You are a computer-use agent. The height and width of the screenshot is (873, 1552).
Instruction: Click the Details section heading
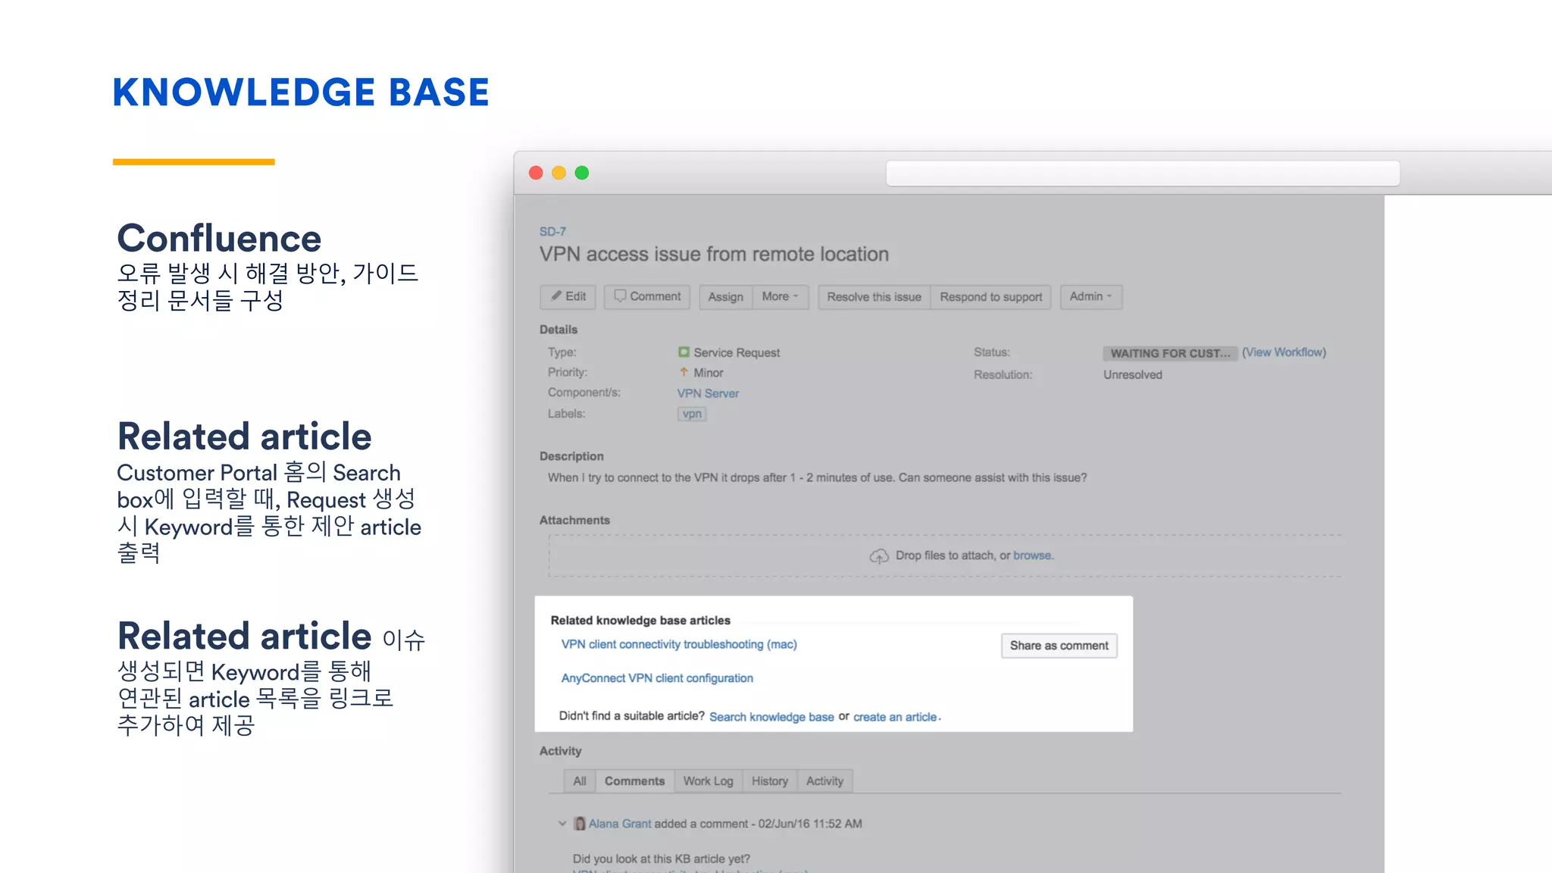[559, 330]
